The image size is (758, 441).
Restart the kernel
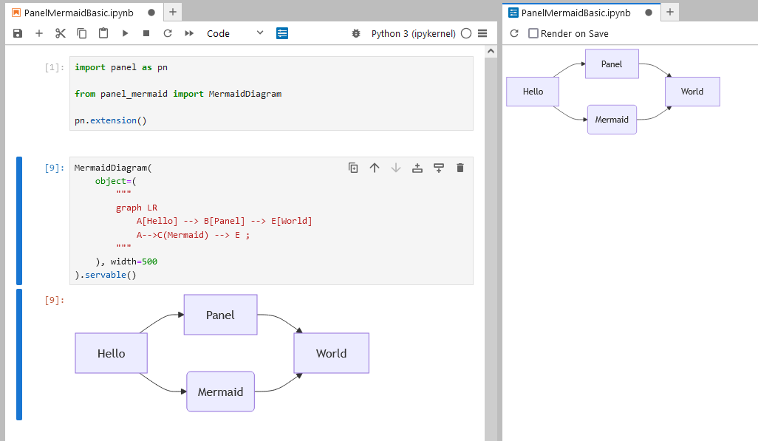[168, 33]
